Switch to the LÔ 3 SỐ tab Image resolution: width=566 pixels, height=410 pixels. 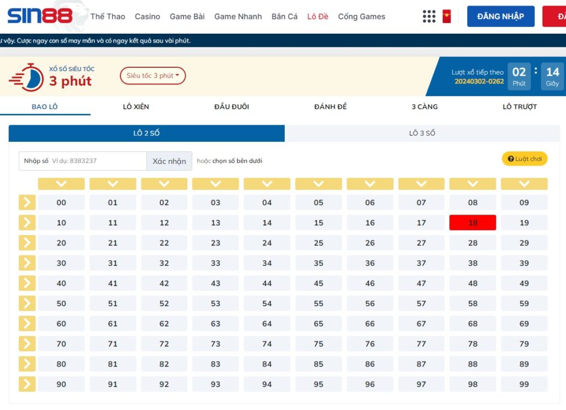pos(423,133)
